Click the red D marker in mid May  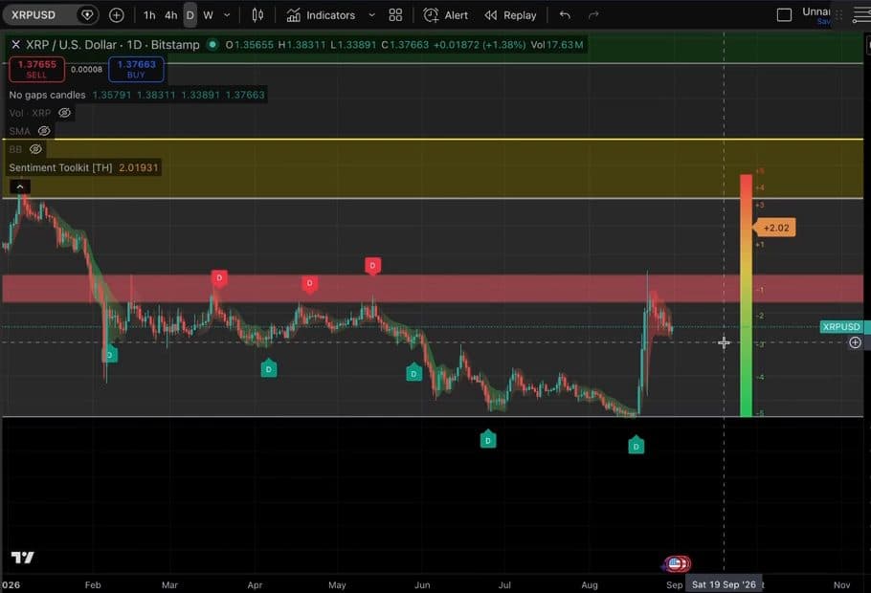pos(372,265)
